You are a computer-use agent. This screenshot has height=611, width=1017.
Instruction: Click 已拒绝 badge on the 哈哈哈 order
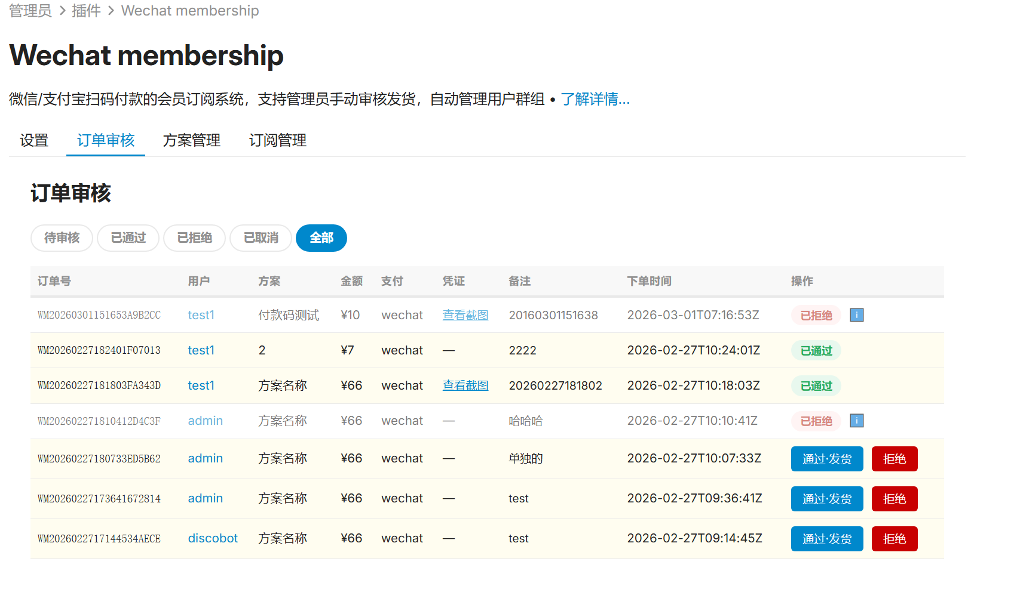click(x=816, y=421)
